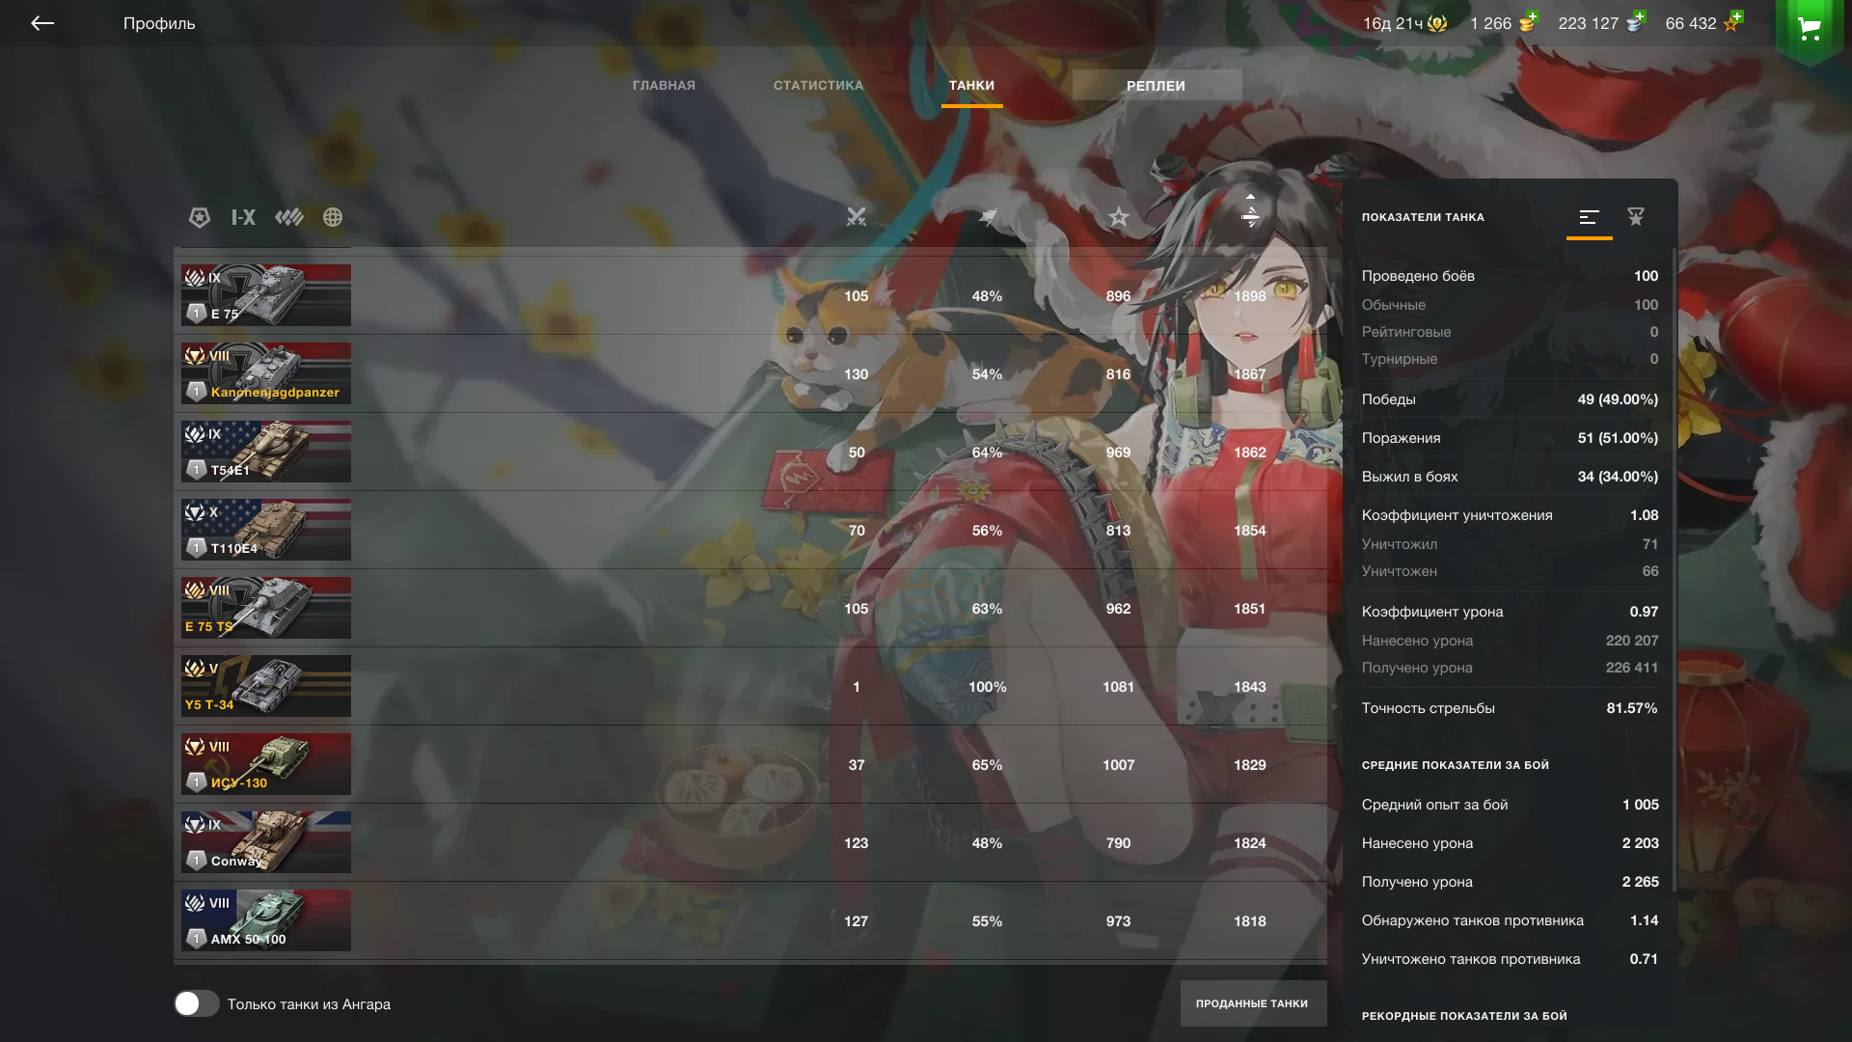
Task: Click the 123 battles value for Conway
Action: pos(857,843)
